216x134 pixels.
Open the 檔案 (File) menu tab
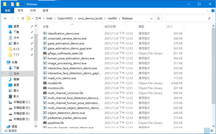tap(7, 10)
